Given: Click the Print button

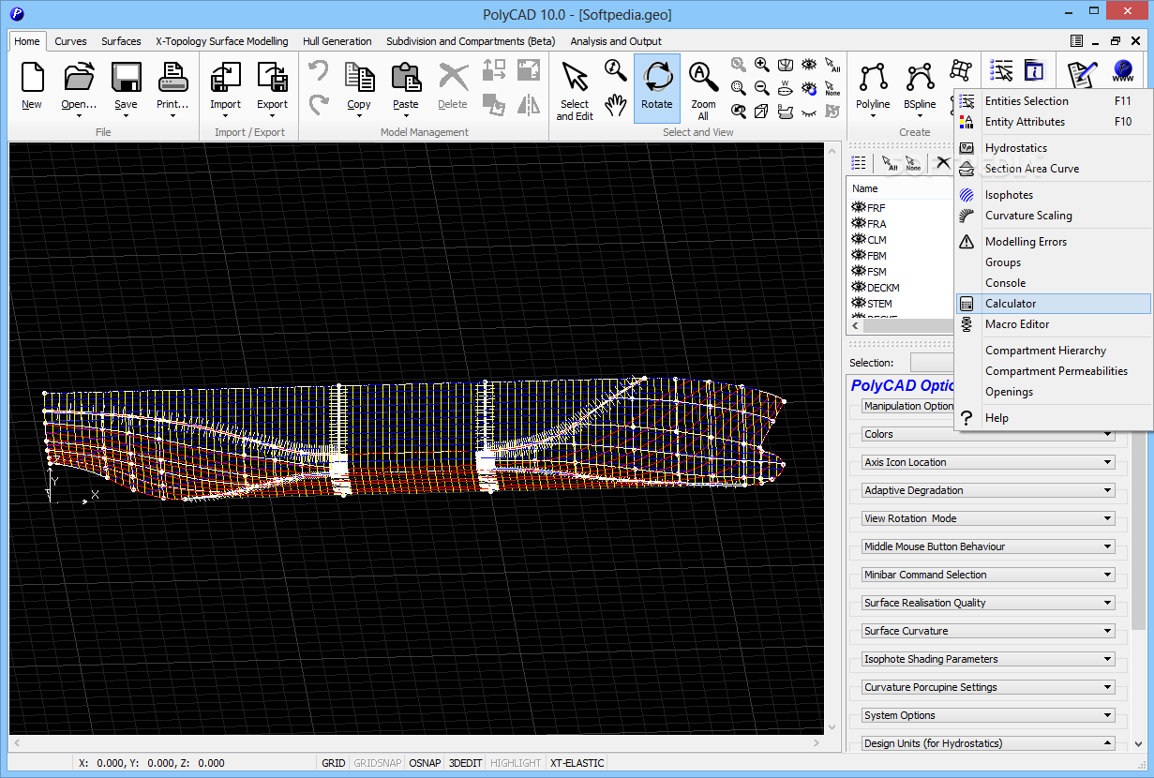Looking at the screenshot, I should click(x=172, y=86).
